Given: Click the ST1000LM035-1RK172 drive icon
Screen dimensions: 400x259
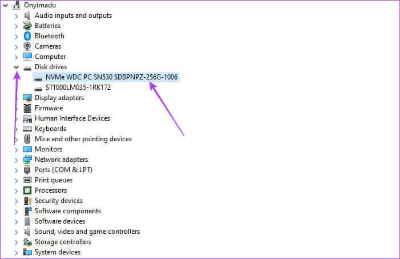Looking at the screenshot, I should point(38,89).
